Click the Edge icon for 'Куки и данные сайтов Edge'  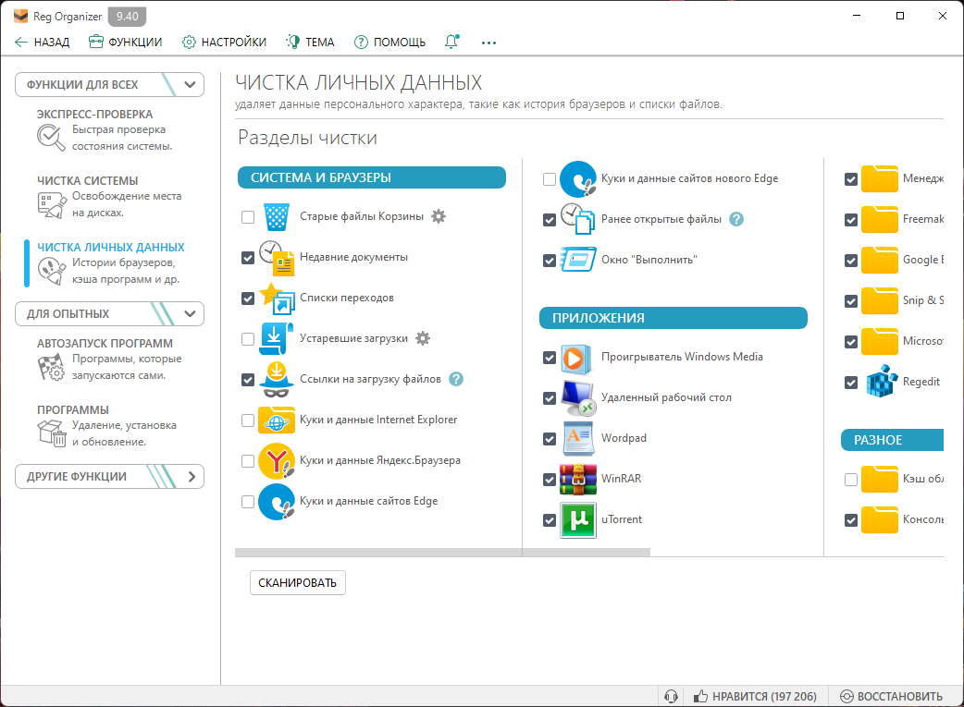click(277, 501)
